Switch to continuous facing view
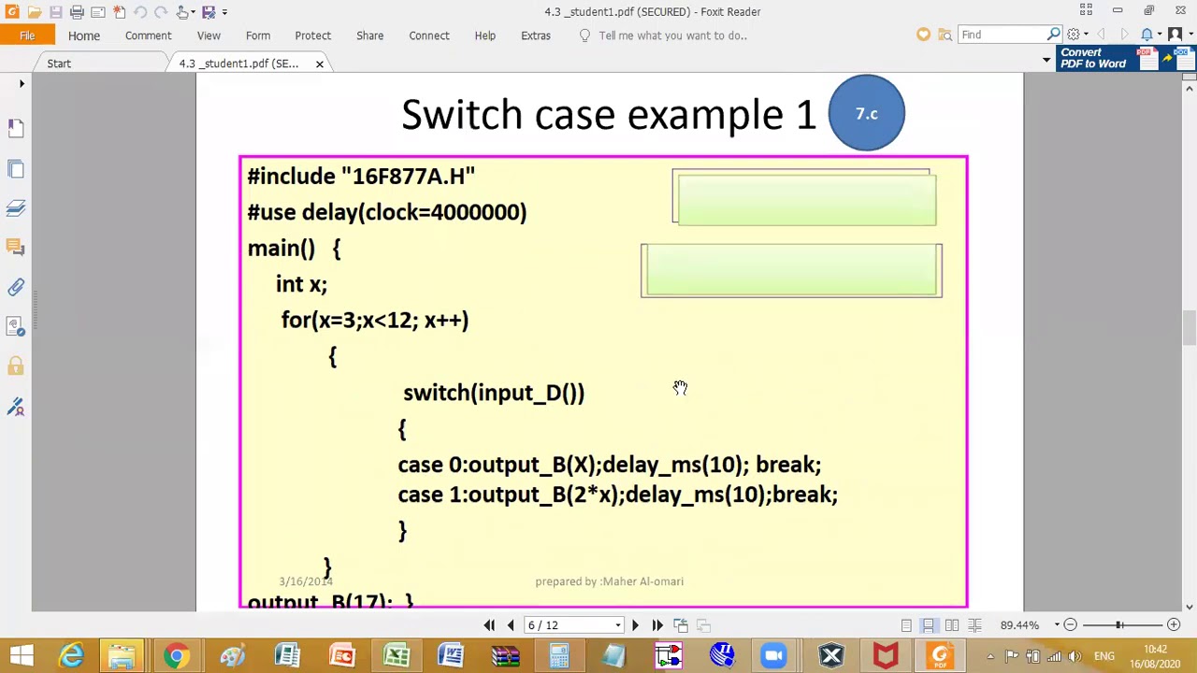1197x673 pixels. (974, 625)
